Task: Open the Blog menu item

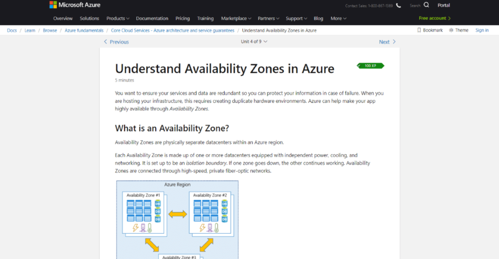Action: tap(318, 18)
